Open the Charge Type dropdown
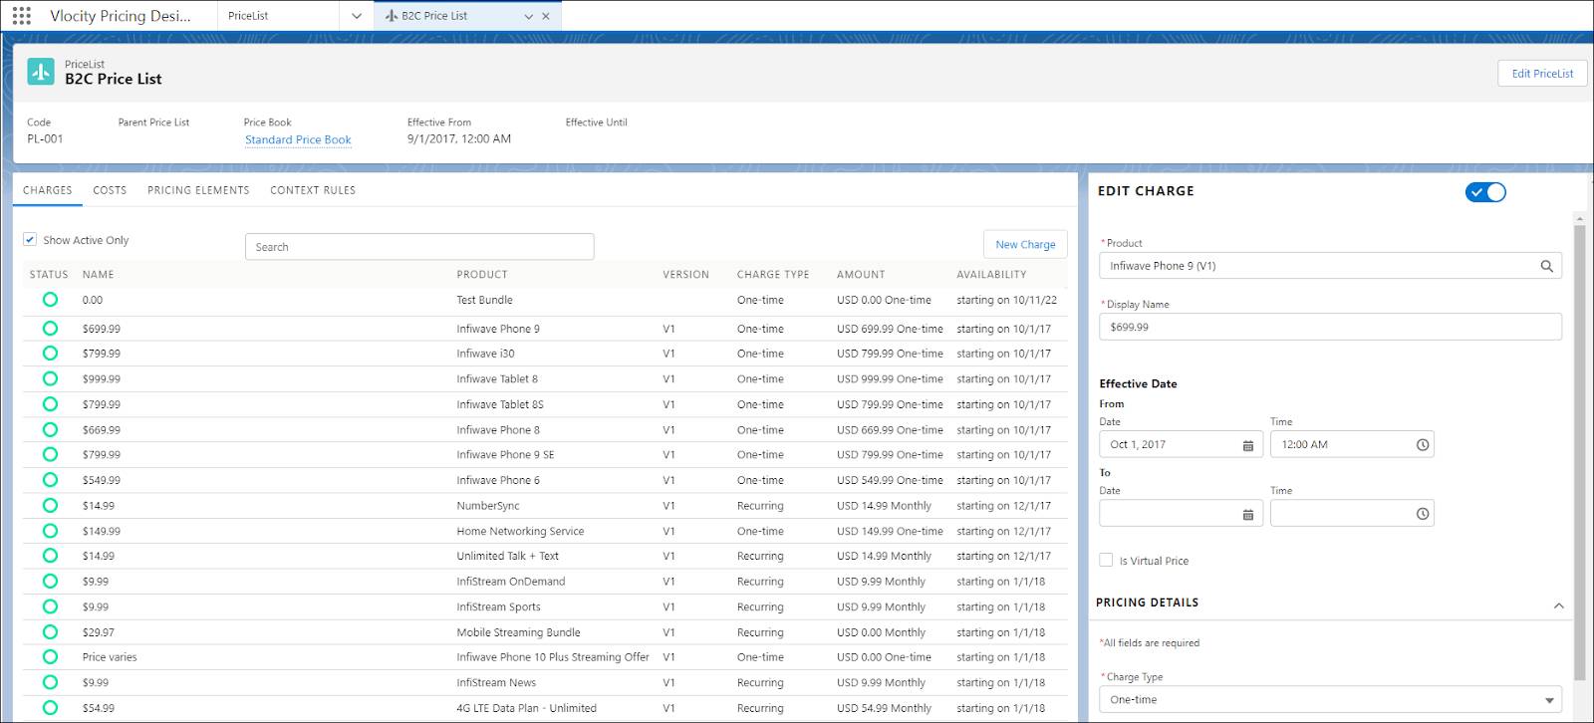1594x723 pixels. point(1330,699)
